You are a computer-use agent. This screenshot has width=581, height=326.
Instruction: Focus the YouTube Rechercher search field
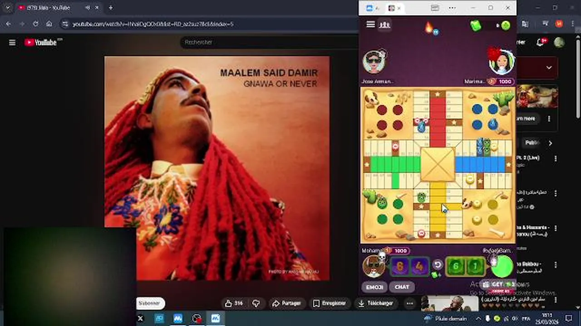pyautogui.click(x=270, y=42)
